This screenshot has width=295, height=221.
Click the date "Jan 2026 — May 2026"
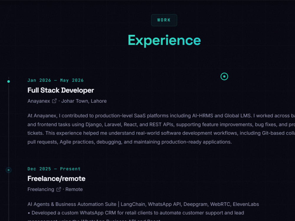coord(55,80)
